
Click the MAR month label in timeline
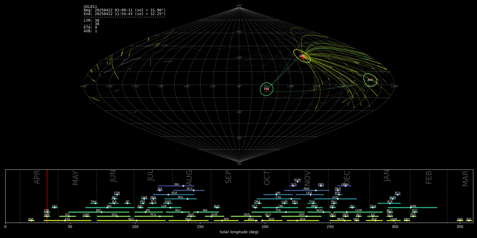pyautogui.click(x=465, y=178)
